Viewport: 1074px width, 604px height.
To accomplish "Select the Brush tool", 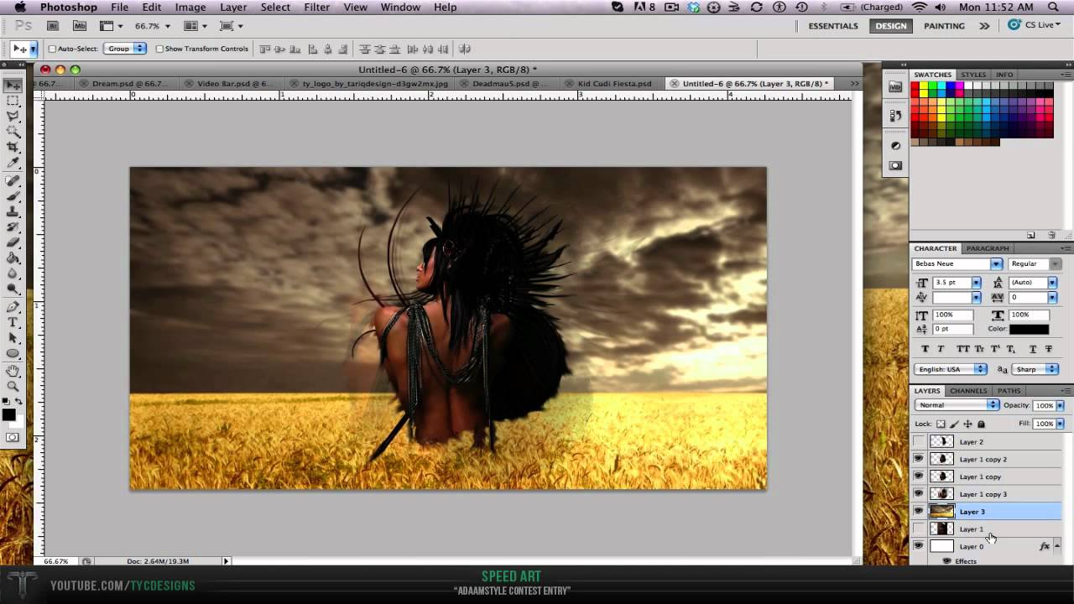I will [x=13, y=196].
